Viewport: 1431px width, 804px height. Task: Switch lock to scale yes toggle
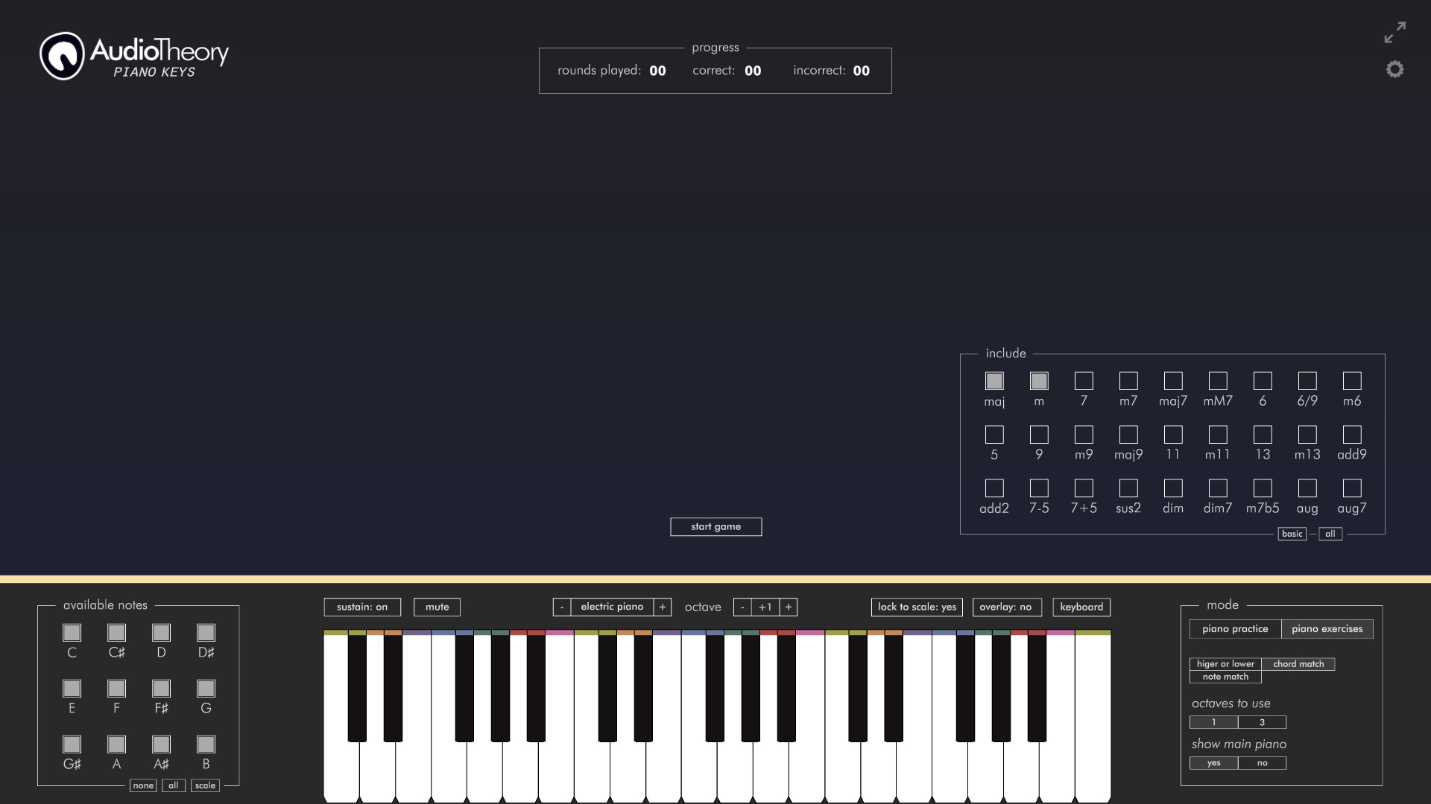(916, 606)
